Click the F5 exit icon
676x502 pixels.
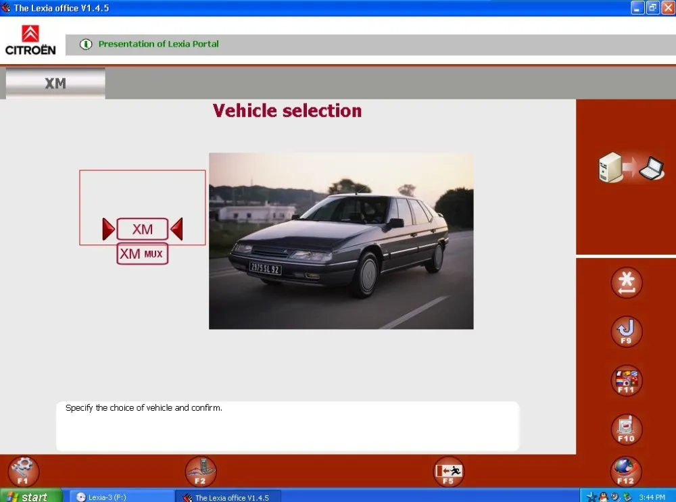point(448,471)
